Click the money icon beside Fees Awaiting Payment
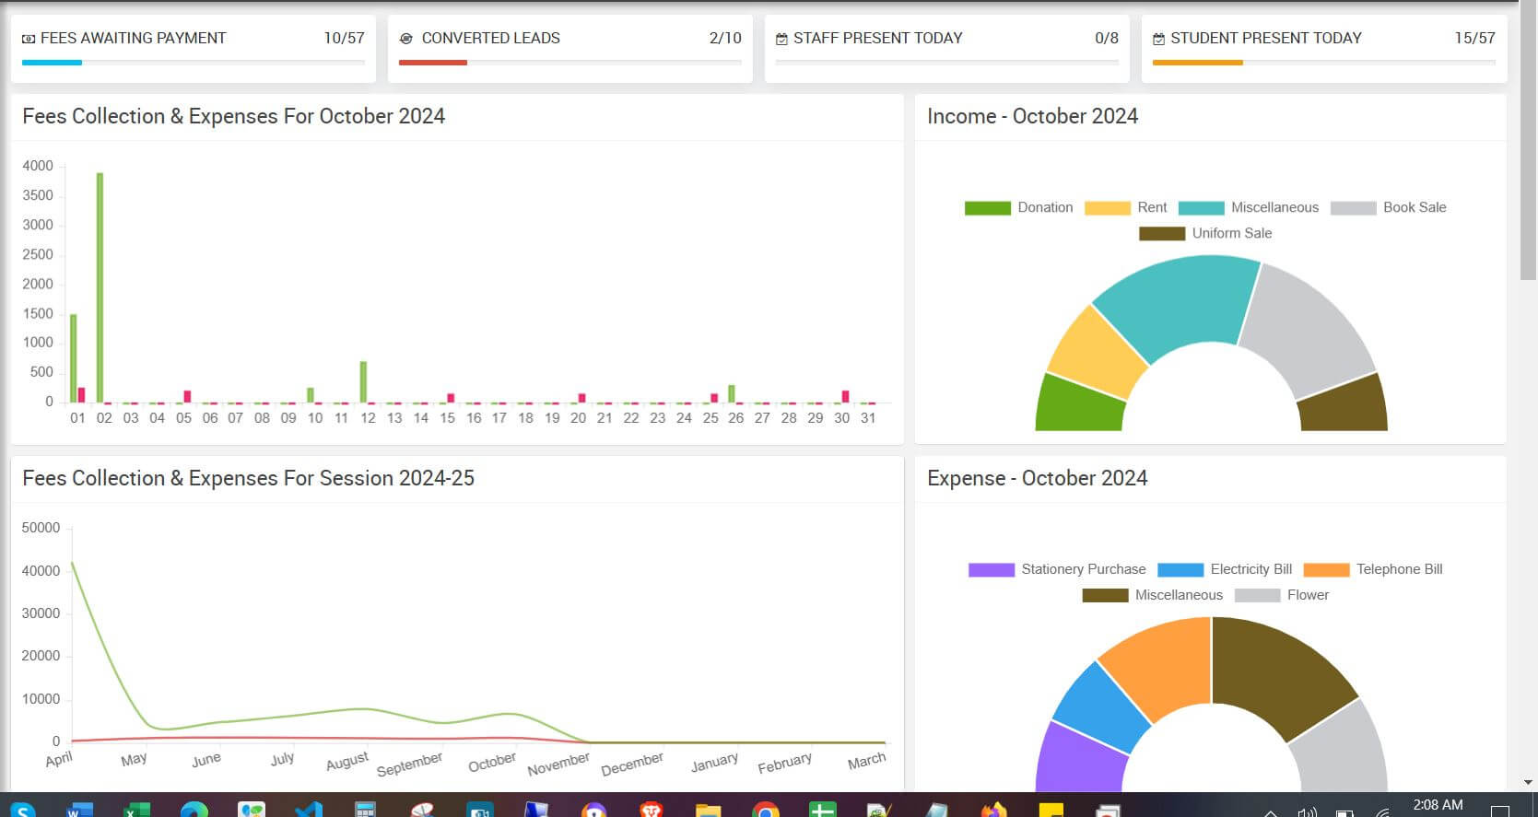This screenshot has height=817, width=1538. pos(29,39)
